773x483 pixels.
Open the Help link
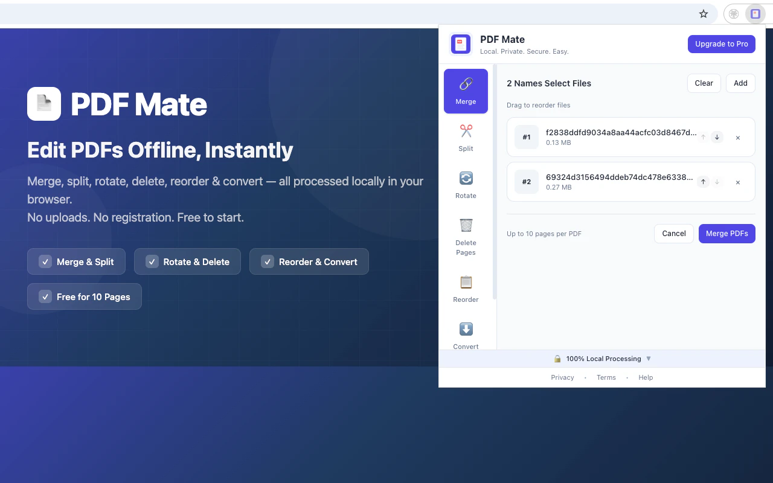[646, 377]
